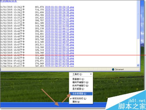Open file 2015-01-02-22-43-56.png

(x=59, y=26)
